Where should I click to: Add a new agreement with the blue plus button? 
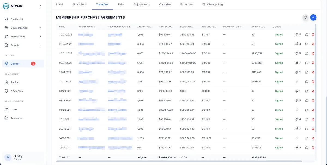pyautogui.click(x=313, y=17)
